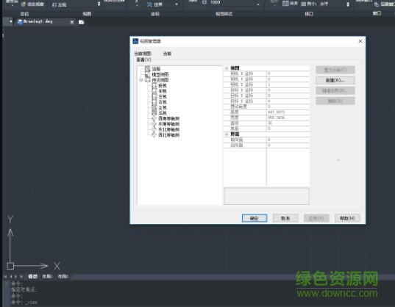
Task: Expand 视觉样式 ribbon panel title
Action: (224, 14)
